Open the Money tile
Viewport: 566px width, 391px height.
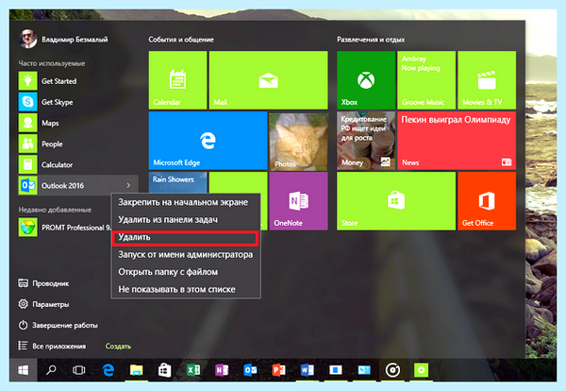(x=366, y=141)
